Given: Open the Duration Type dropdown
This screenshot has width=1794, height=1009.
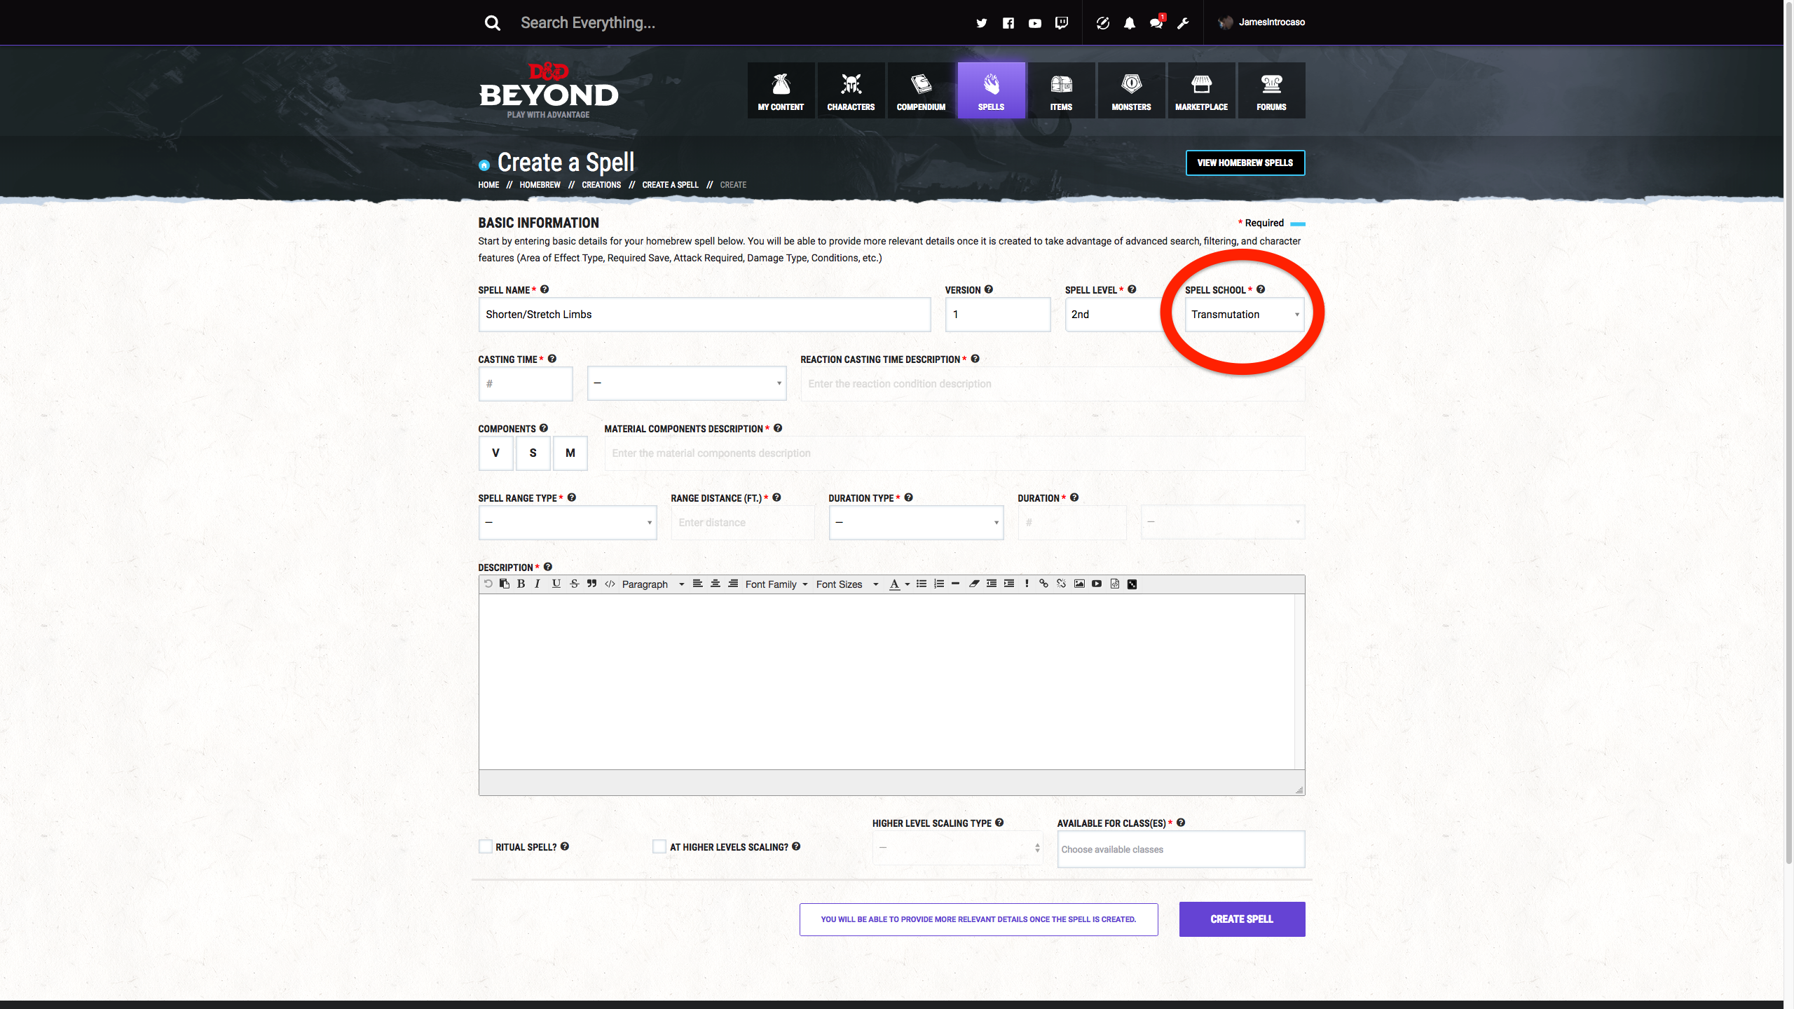Looking at the screenshot, I should (x=916, y=523).
